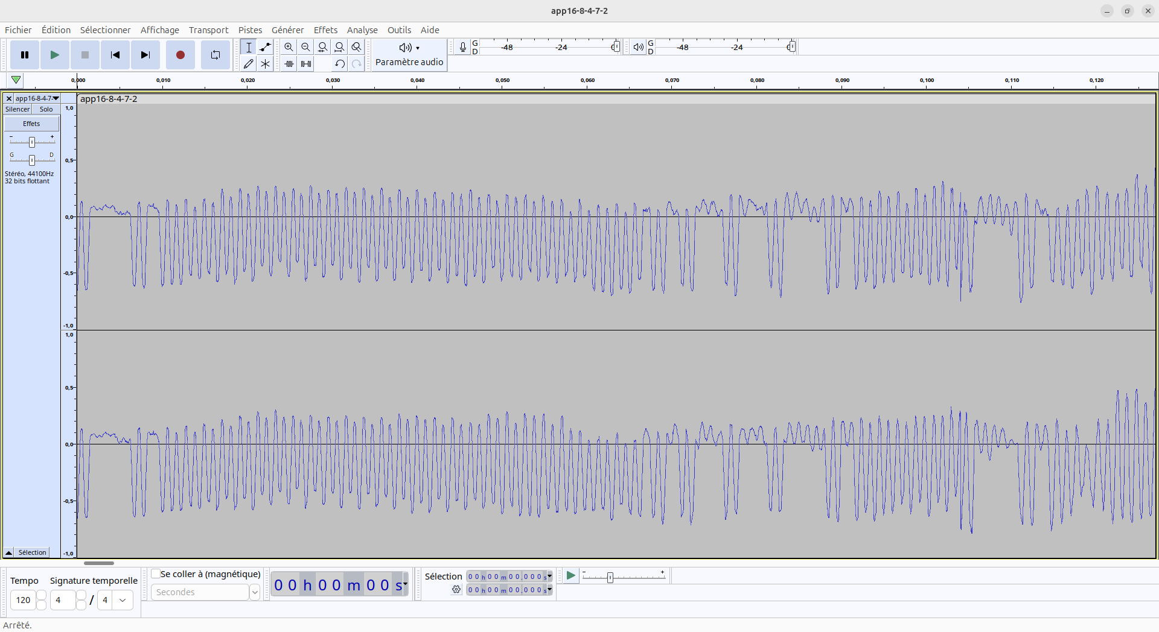The height and width of the screenshot is (632, 1159).
Task: Start playback with the Play button
Action: click(x=54, y=55)
